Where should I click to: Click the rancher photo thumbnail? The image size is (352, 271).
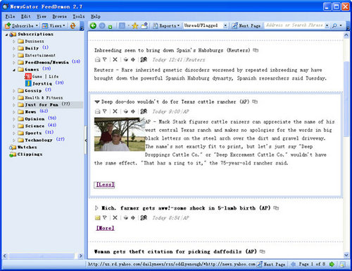(x=120, y=134)
